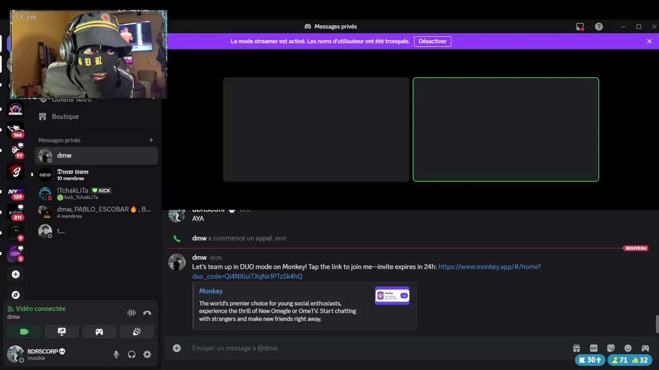Toggle the camera button in voice panel
The height and width of the screenshot is (370, 659).
point(24,332)
